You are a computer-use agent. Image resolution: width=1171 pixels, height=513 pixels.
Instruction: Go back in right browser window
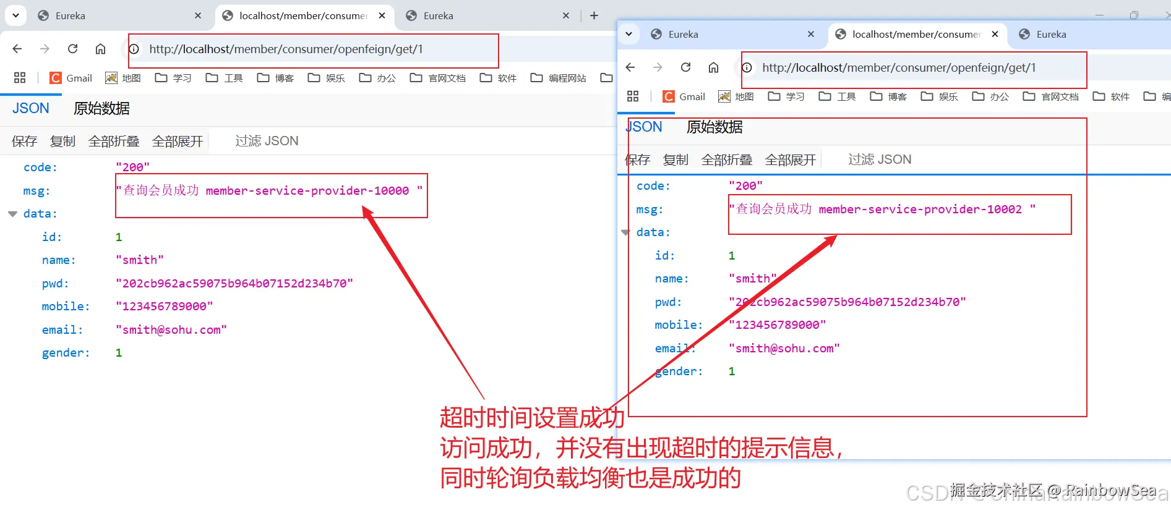(x=630, y=67)
